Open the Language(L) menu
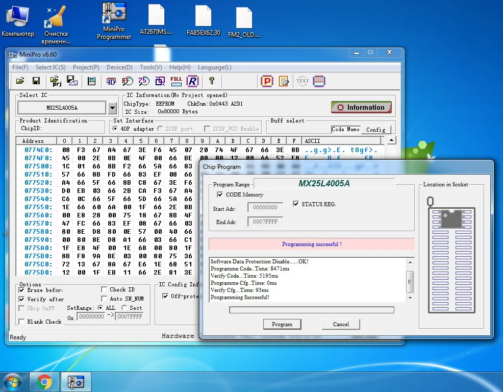503x392 pixels. pyautogui.click(x=214, y=67)
